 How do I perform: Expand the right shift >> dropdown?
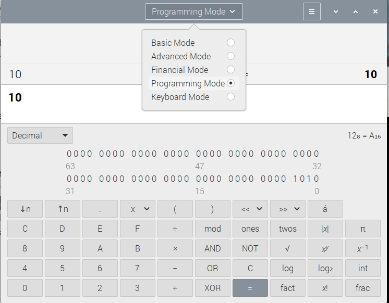point(287,209)
